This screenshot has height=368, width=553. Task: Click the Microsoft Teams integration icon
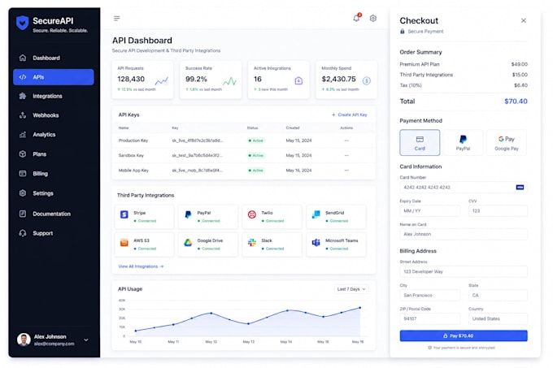[x=316, y=242]
